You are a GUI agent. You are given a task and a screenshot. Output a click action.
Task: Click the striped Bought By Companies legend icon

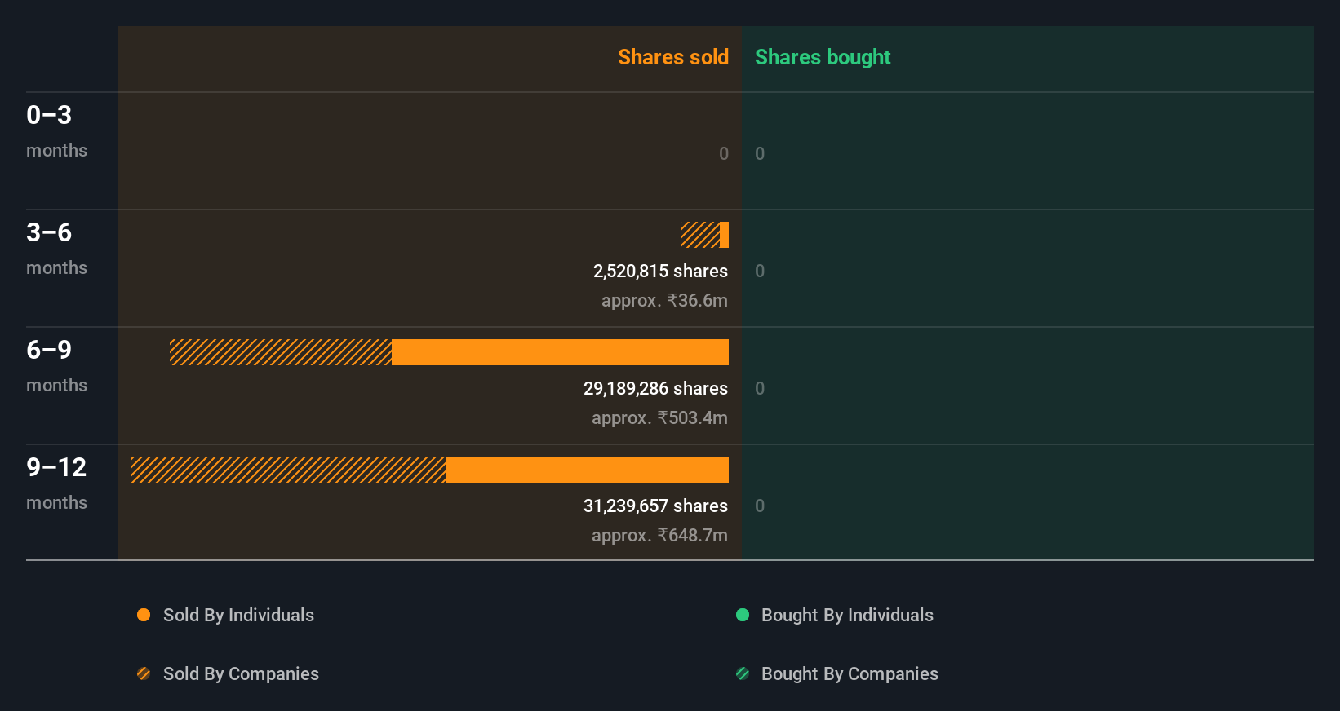click(x=743, y=673)
